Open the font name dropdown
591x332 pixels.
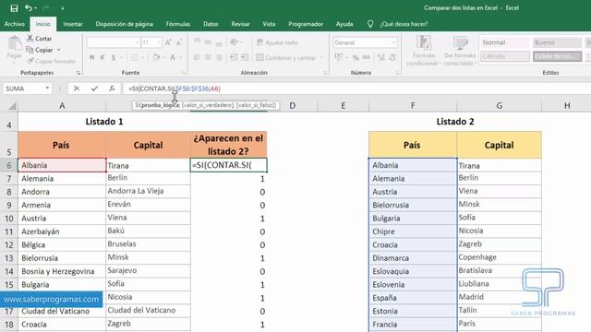(137, 42)
